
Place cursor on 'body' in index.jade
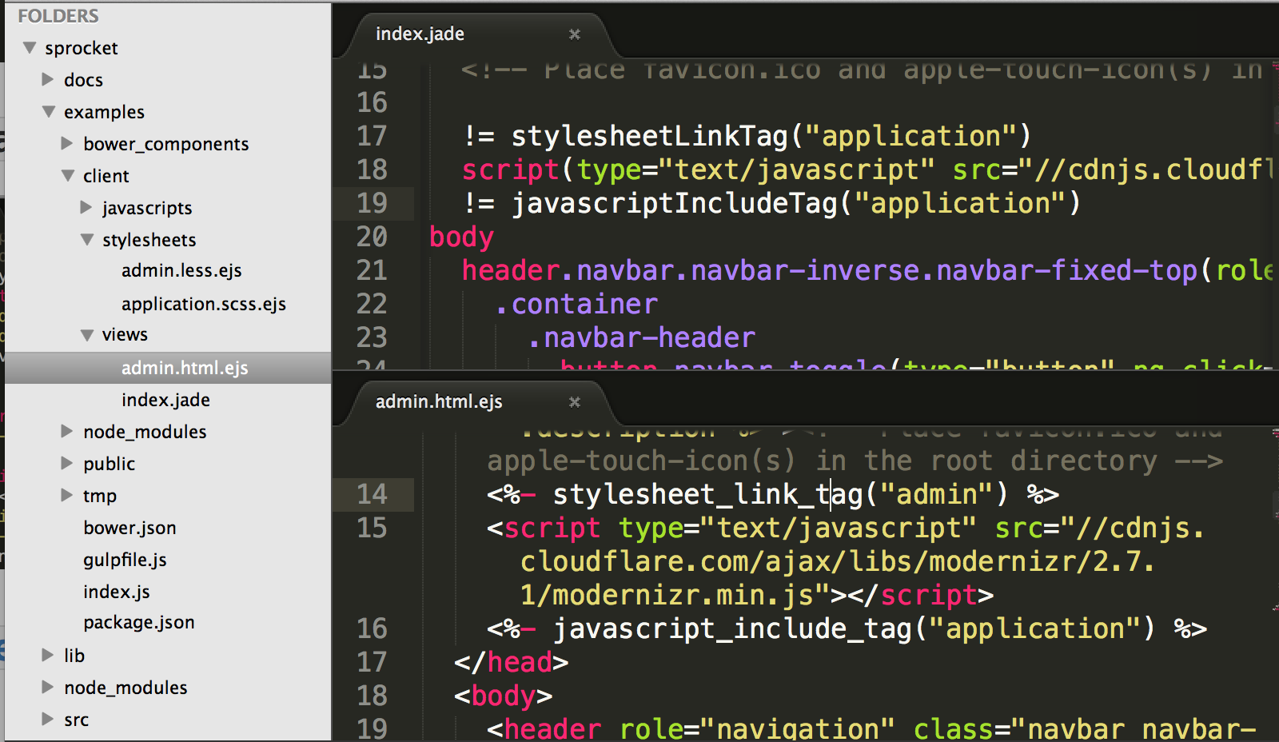(x=461, y=237)
